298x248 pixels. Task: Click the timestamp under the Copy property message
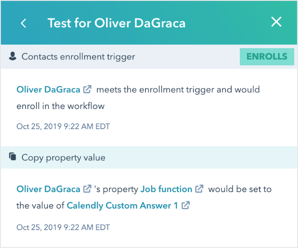pos(63,227)
